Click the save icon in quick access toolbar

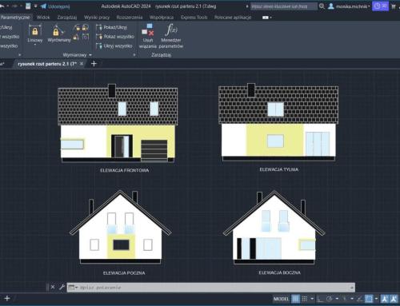(x=28, y=6)
